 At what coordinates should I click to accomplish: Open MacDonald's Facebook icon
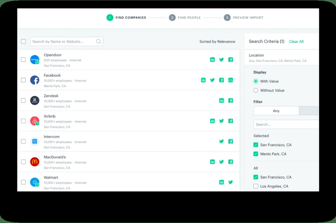(231, 162)
